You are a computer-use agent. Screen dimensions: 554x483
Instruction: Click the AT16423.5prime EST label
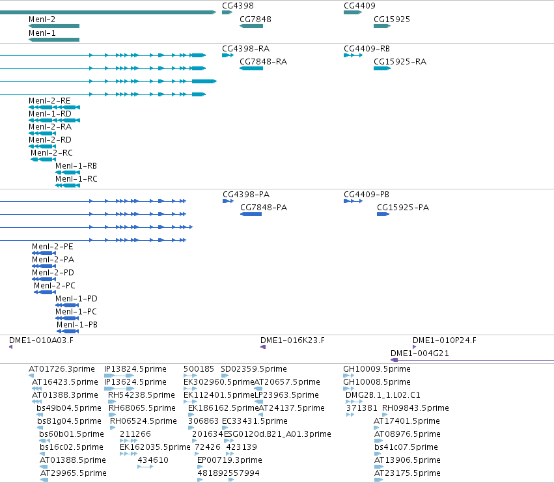65,382
